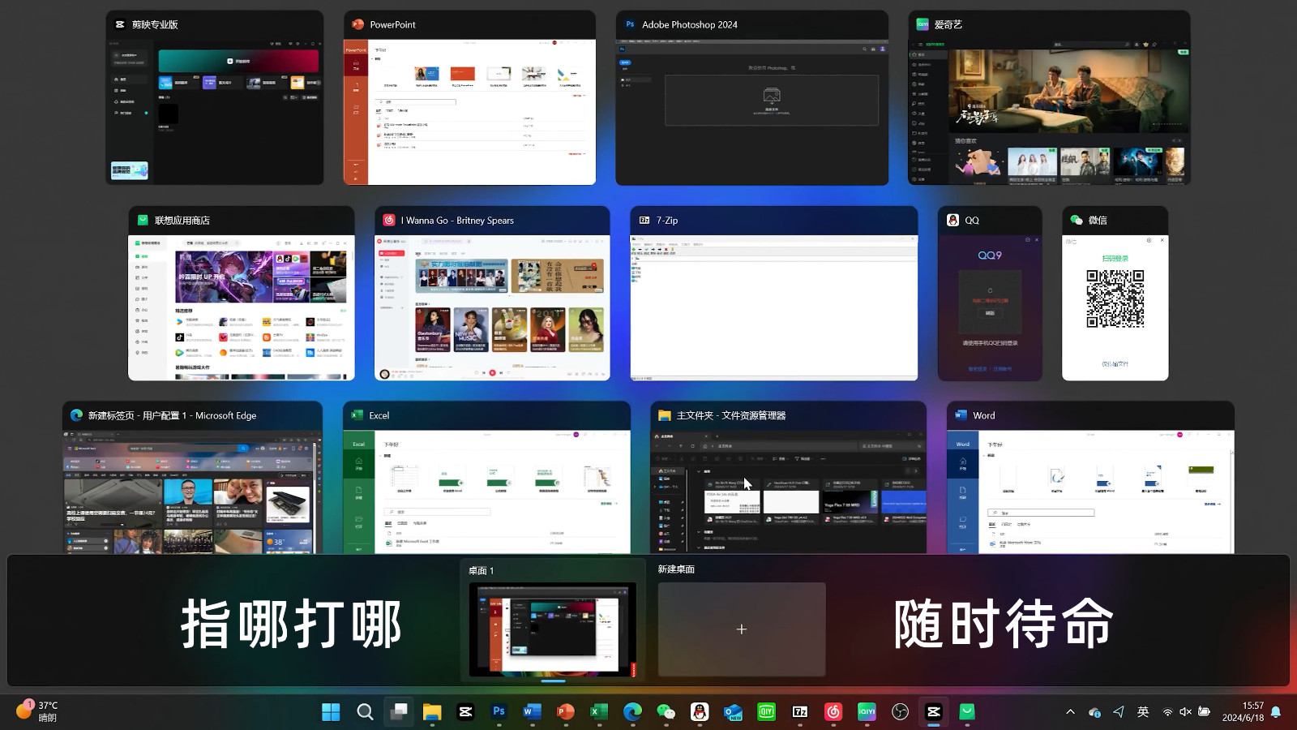Switch to the PowerPoint window thumbnail
The height and width of the screenshot is (730, 1297).
pos(469,97)
